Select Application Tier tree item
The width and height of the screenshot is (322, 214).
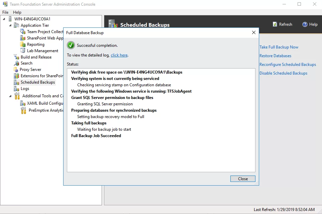click(x=35, y=25)
